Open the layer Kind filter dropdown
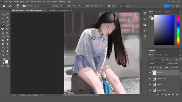 coord(155,60)
